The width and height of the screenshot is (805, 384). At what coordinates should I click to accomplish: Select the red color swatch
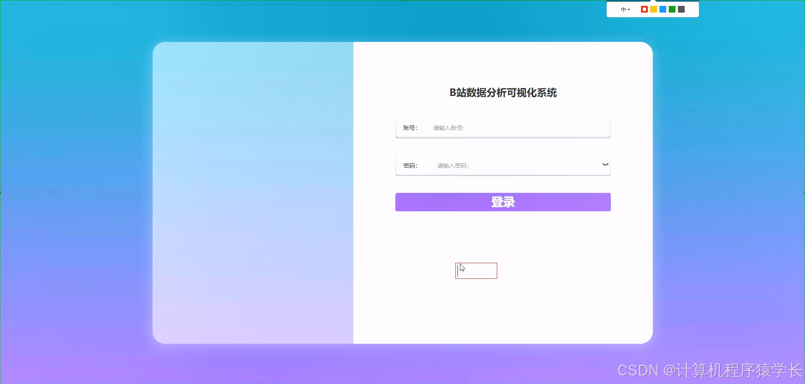[644, 9]
